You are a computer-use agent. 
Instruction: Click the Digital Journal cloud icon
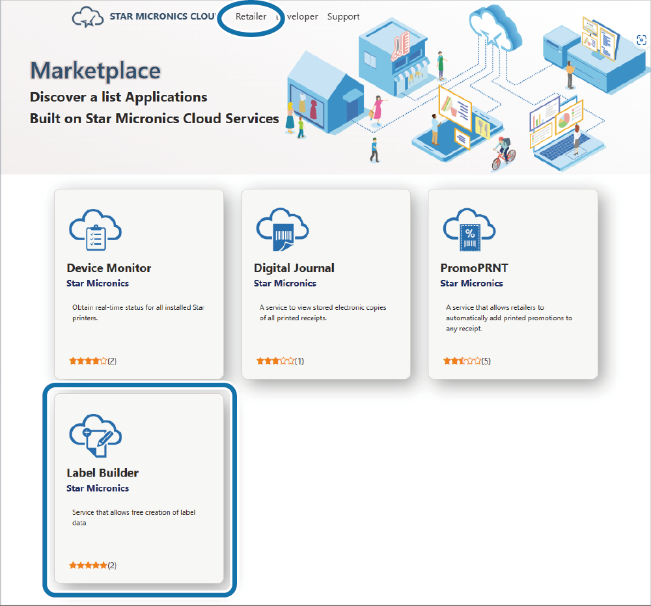[283, 230]
